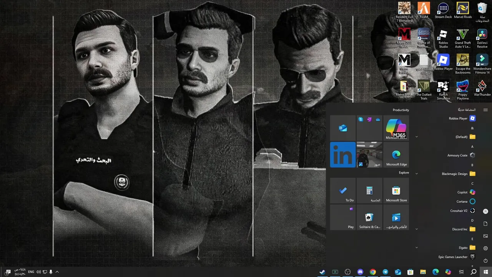Show hidden system tray icons chevron

click(57, 272)
